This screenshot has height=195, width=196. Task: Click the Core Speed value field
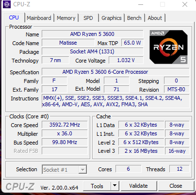click(65, 125)
